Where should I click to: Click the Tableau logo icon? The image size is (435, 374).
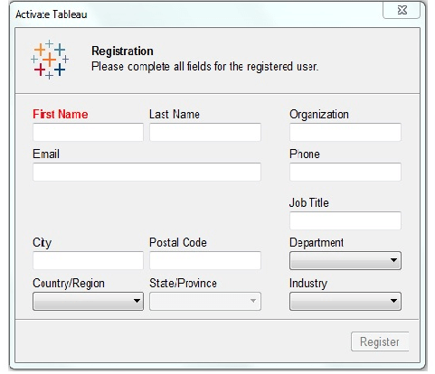click(x=50, y=60)
